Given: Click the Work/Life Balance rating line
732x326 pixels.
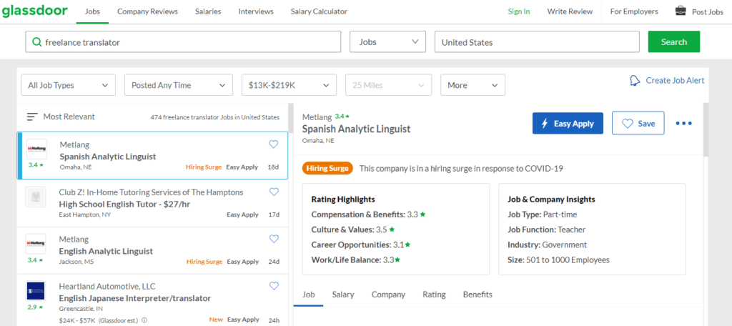Looking at the screenshot, I should click(356, 260).
